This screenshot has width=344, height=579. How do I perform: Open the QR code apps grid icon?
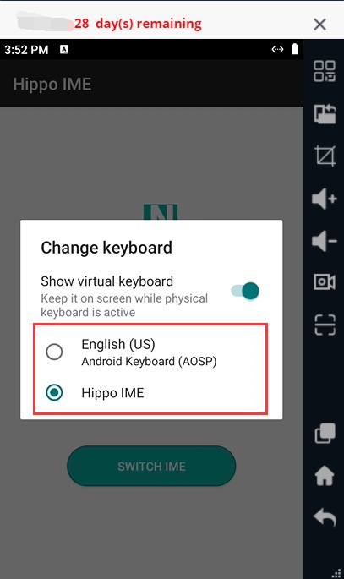tap(325, 71)
